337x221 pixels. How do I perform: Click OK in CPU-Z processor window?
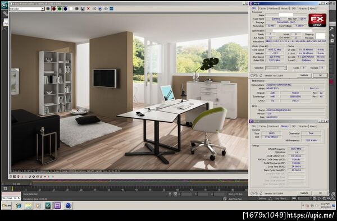click(x=320, y=75)
